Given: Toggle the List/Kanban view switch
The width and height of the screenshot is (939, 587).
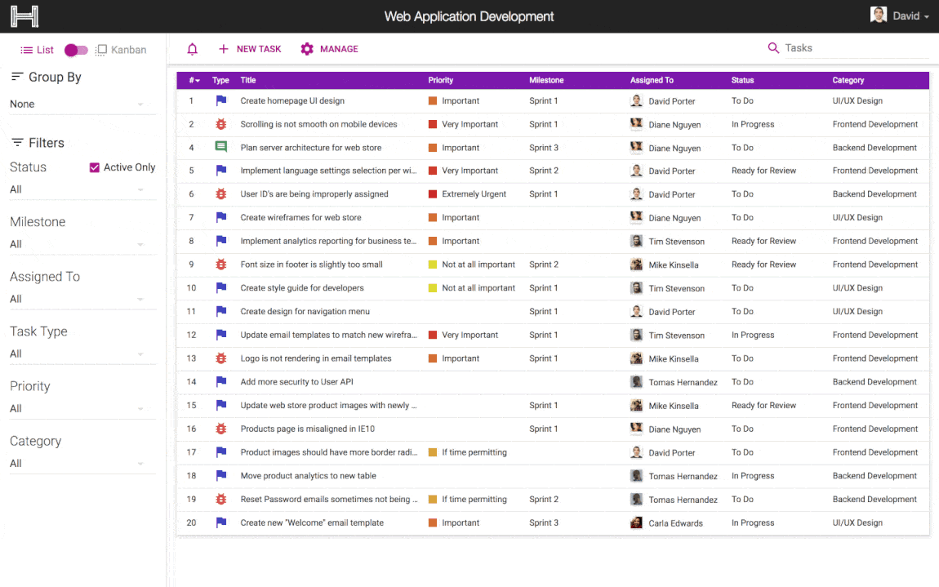Looking at the screenshot, I should pyautogui.click(x=76, y=51).
